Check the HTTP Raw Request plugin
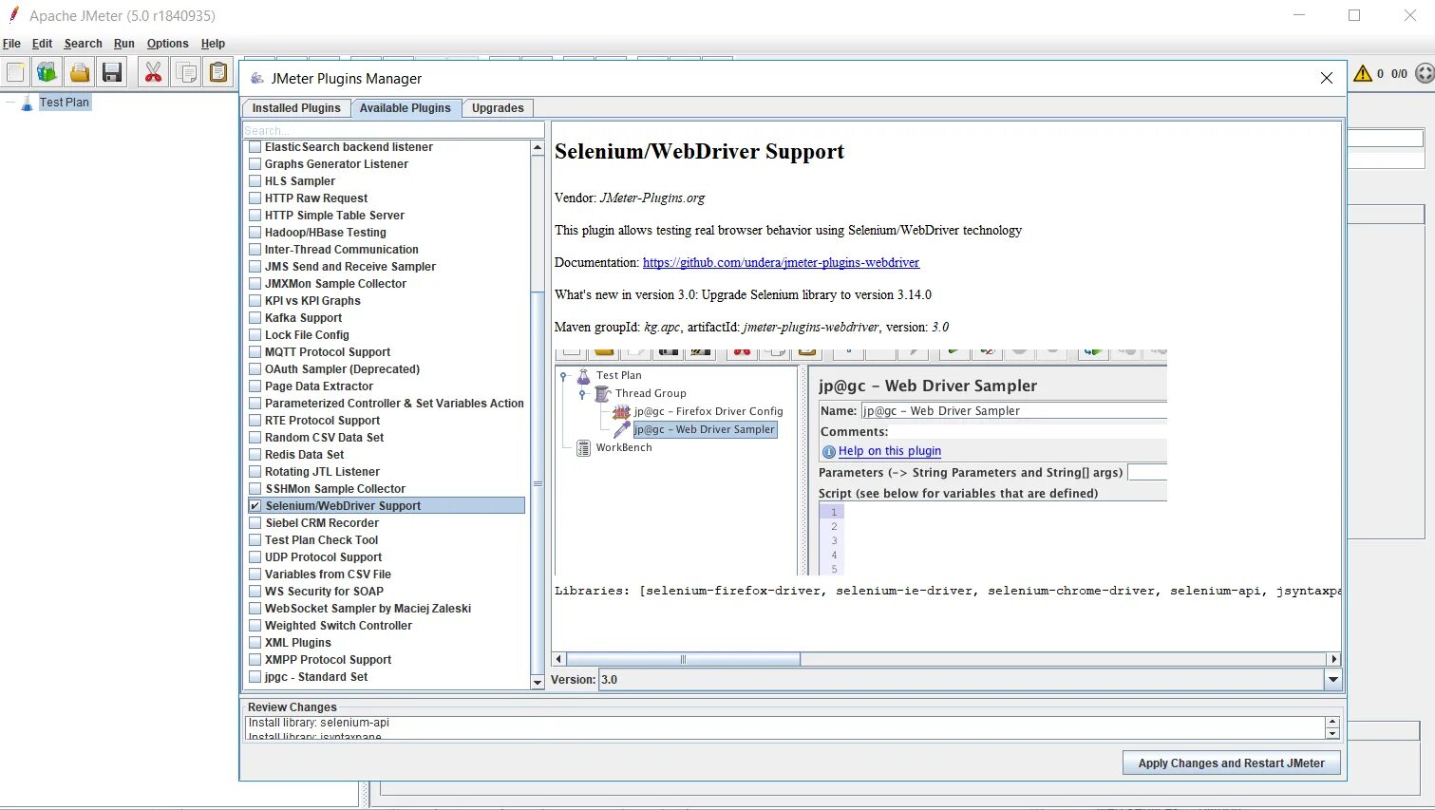The image size is (1435, 810). [x=255, y=198]
